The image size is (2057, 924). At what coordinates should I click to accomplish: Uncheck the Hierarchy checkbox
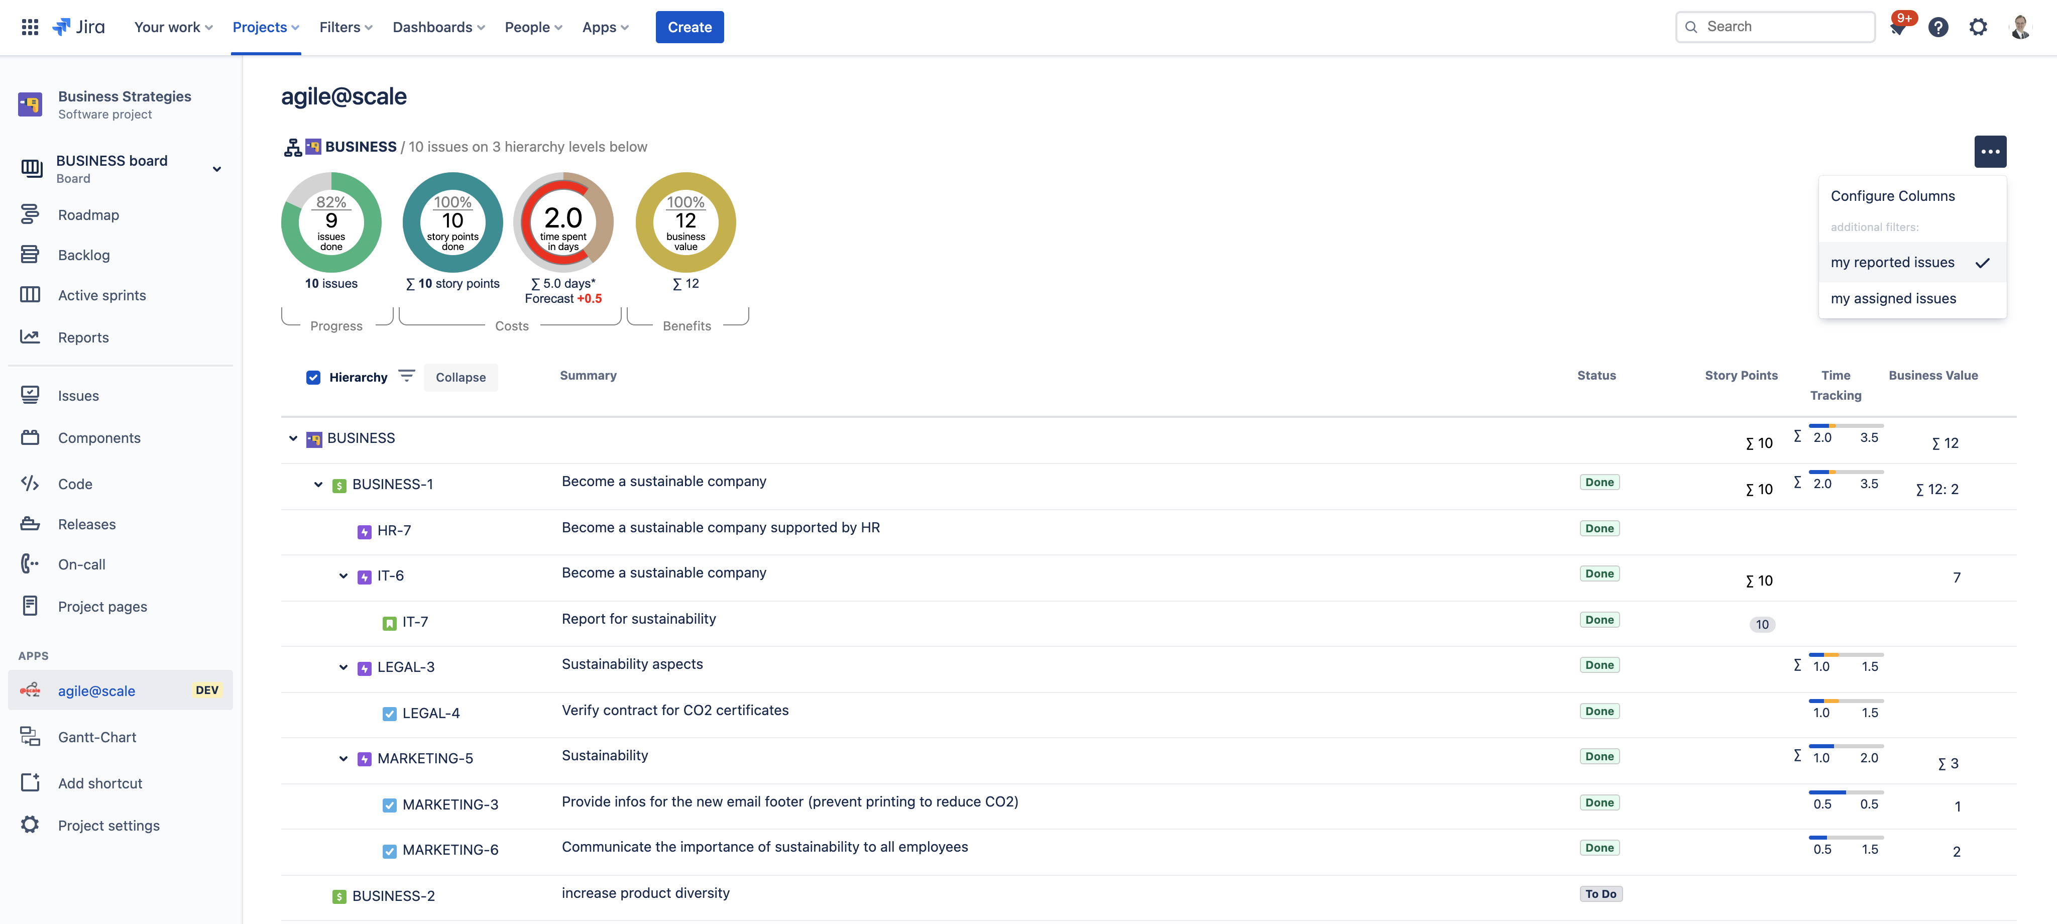(x=314, y=377)
